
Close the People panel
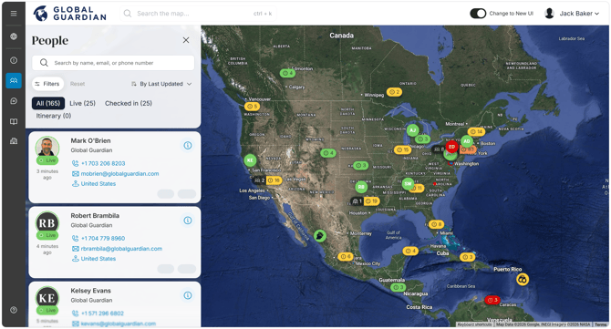pos(186,40)
